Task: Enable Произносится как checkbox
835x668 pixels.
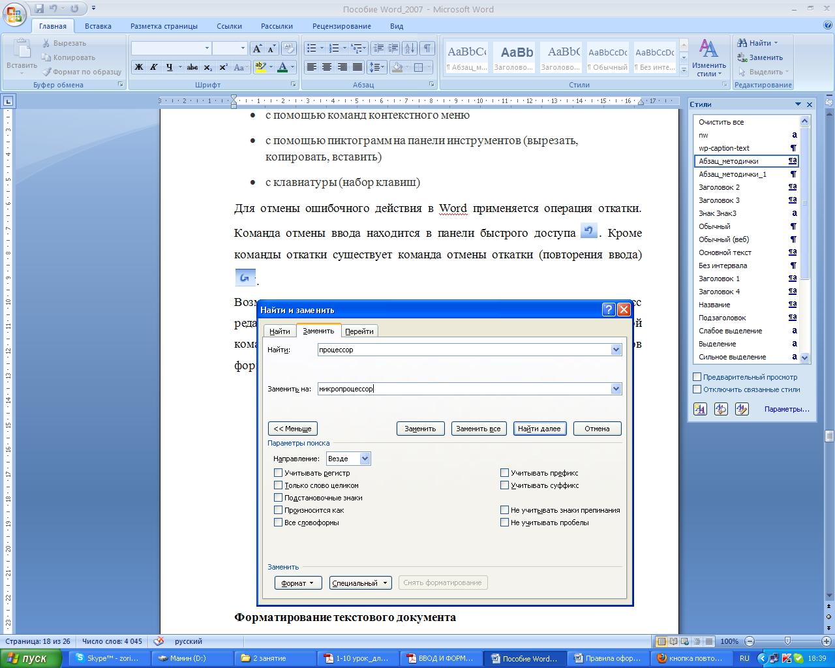Action: [x=279, y=510]
